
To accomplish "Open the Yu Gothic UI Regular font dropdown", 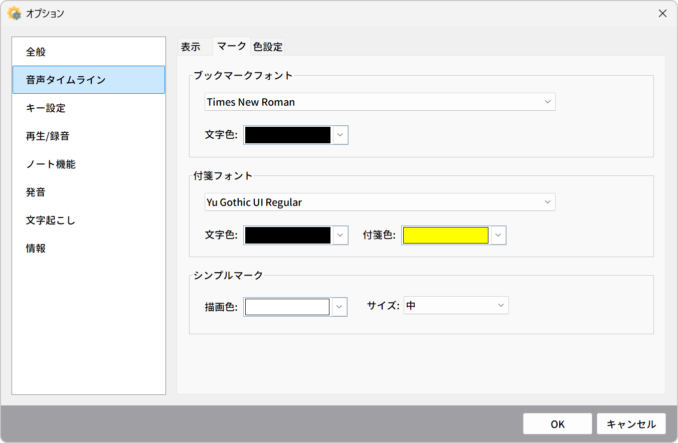I will click(380, 202).
